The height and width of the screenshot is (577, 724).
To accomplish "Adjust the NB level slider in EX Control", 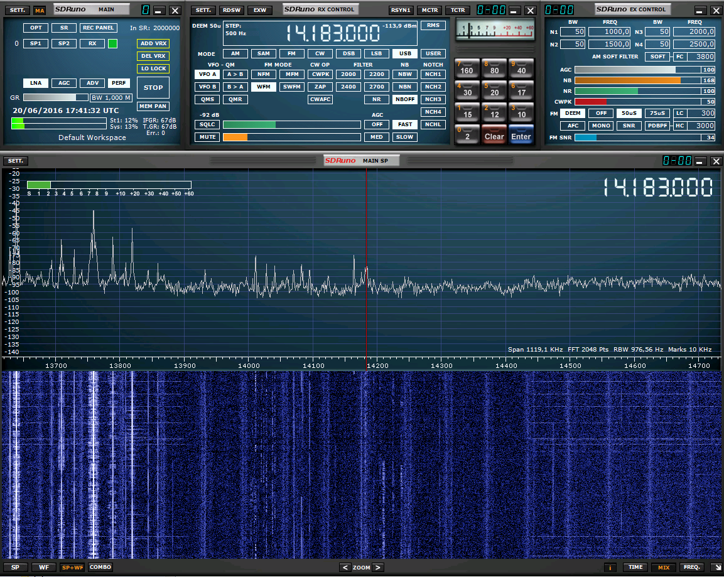I will [637, 80].
